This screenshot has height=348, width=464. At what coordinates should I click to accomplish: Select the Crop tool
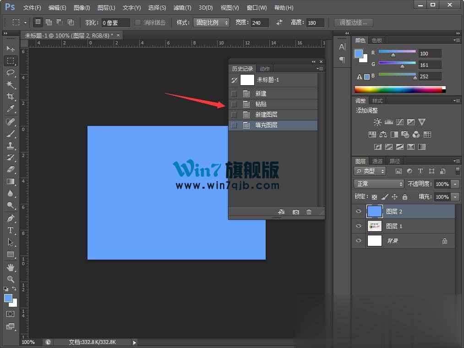(11, 97)
